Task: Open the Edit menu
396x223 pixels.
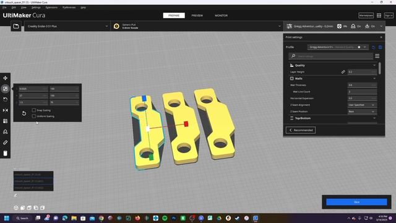Action: (14, 7)
